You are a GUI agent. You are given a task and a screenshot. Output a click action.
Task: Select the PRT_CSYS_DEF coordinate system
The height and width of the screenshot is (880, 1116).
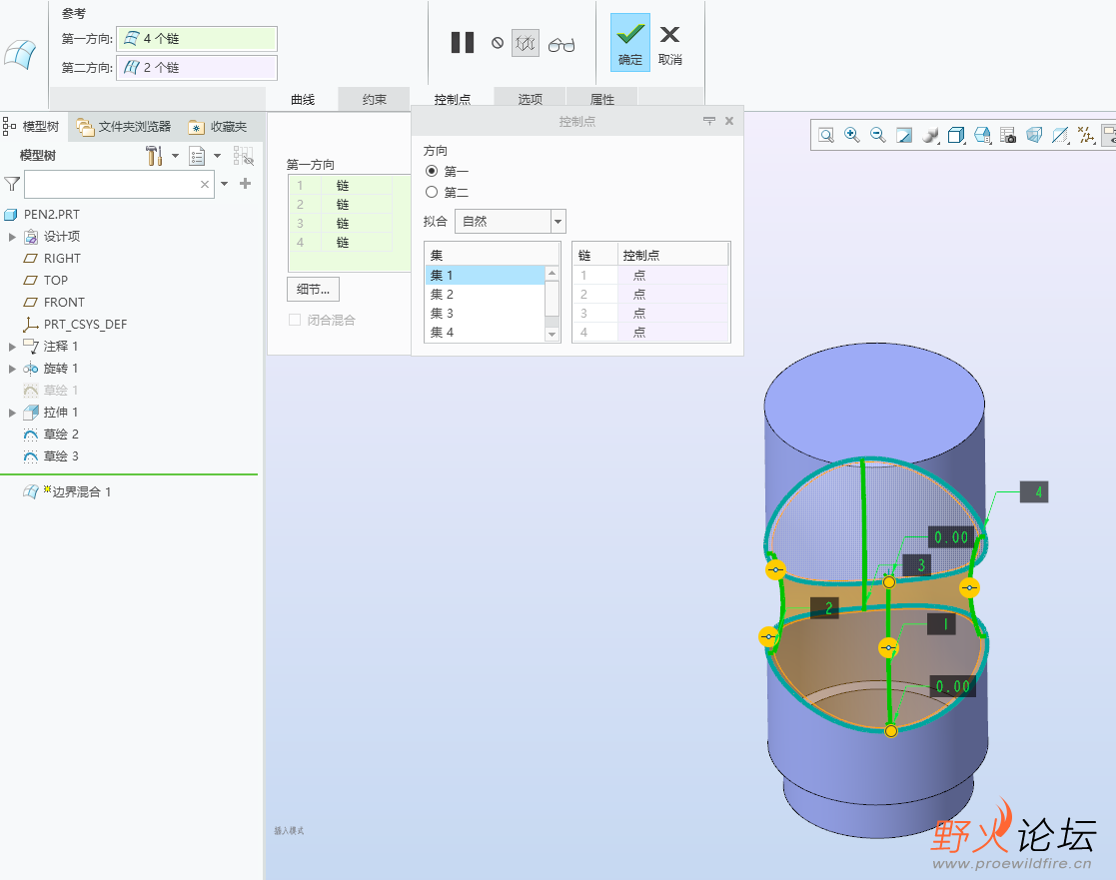(75, 325)
